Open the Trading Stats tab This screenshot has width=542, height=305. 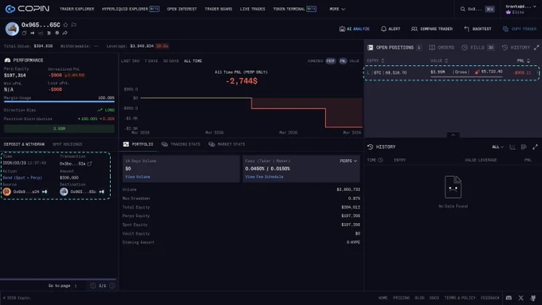[x=181, y=144]
